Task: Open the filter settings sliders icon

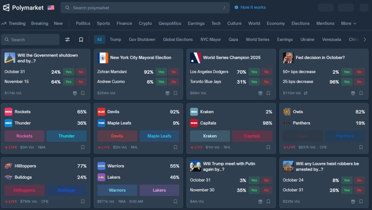Action: click(67, 39)
